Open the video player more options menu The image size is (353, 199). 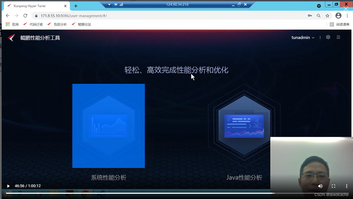tap(347, 186)
